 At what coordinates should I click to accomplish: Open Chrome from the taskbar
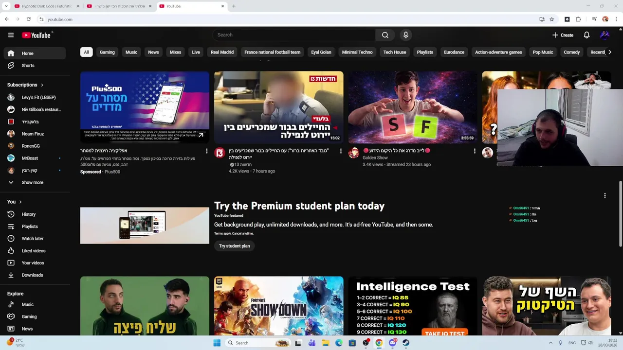click(379, 343)
